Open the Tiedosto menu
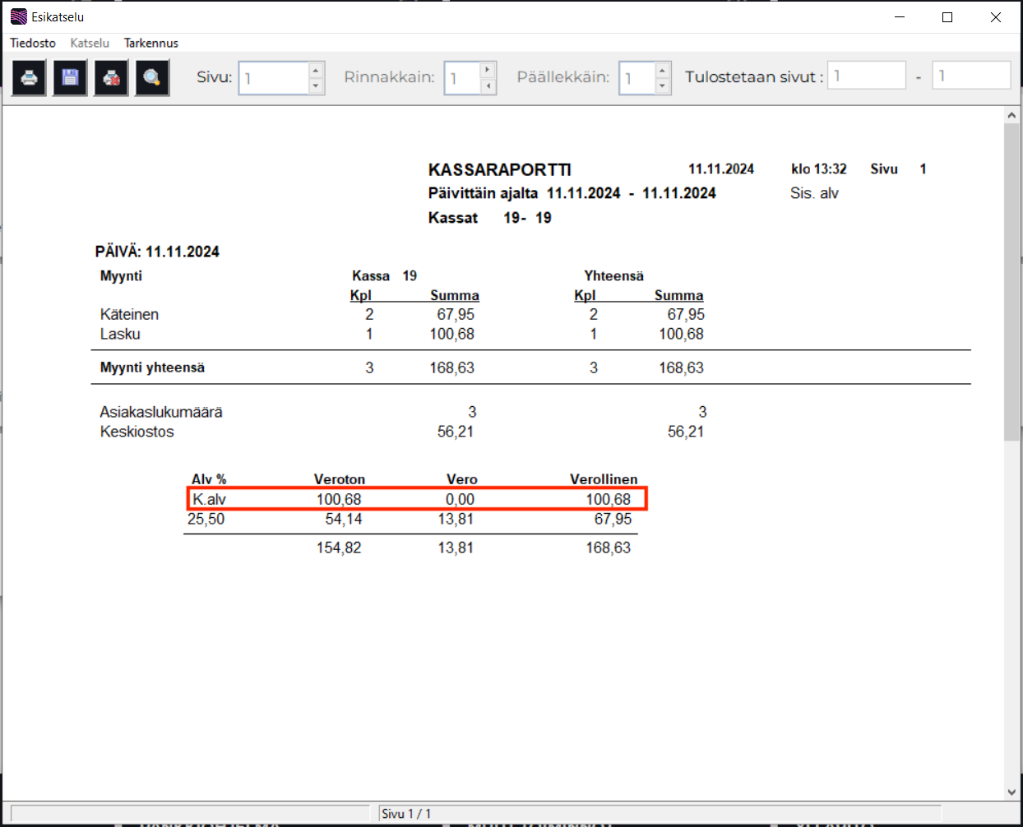The image size is (1023, 827). point(33,43)
